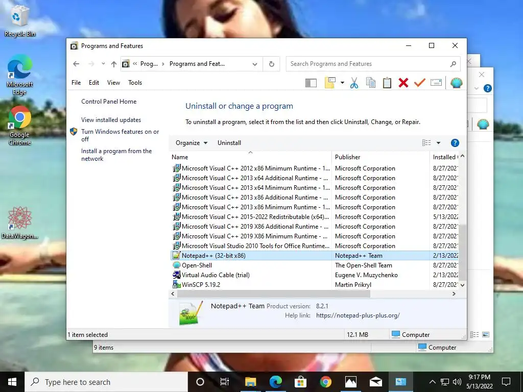Open Microsoft Store from the taskbar
The image size is (523, 392).
tap(300, 382)
